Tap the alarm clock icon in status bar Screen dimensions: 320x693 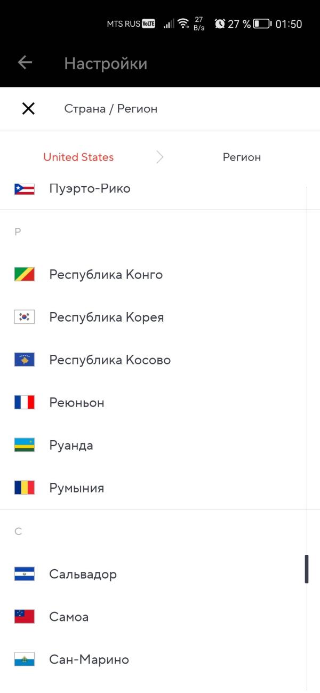click(x=220, y=24)
